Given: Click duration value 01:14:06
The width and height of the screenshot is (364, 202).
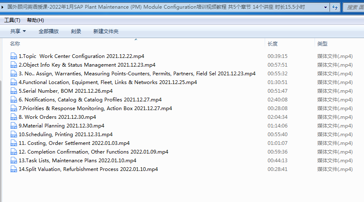Looking at the screenshot, I should [x=278, y=126].
